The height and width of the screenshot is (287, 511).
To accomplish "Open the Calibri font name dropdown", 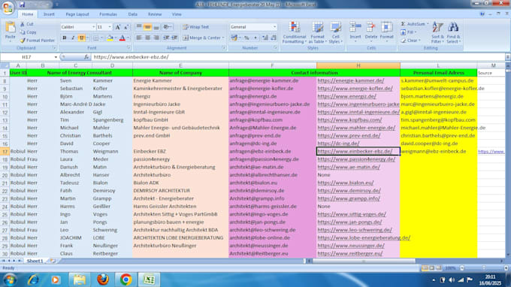I will 93,27.
